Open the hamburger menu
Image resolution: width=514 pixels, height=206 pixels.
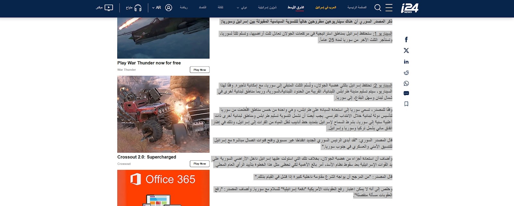tap(389, 8)
